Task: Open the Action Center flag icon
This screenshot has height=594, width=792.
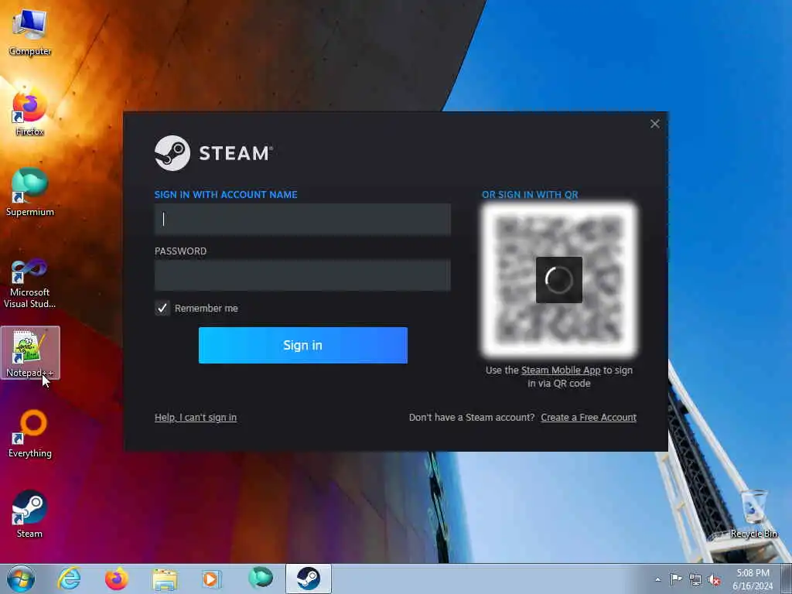Action: click(x=676, y=579)
